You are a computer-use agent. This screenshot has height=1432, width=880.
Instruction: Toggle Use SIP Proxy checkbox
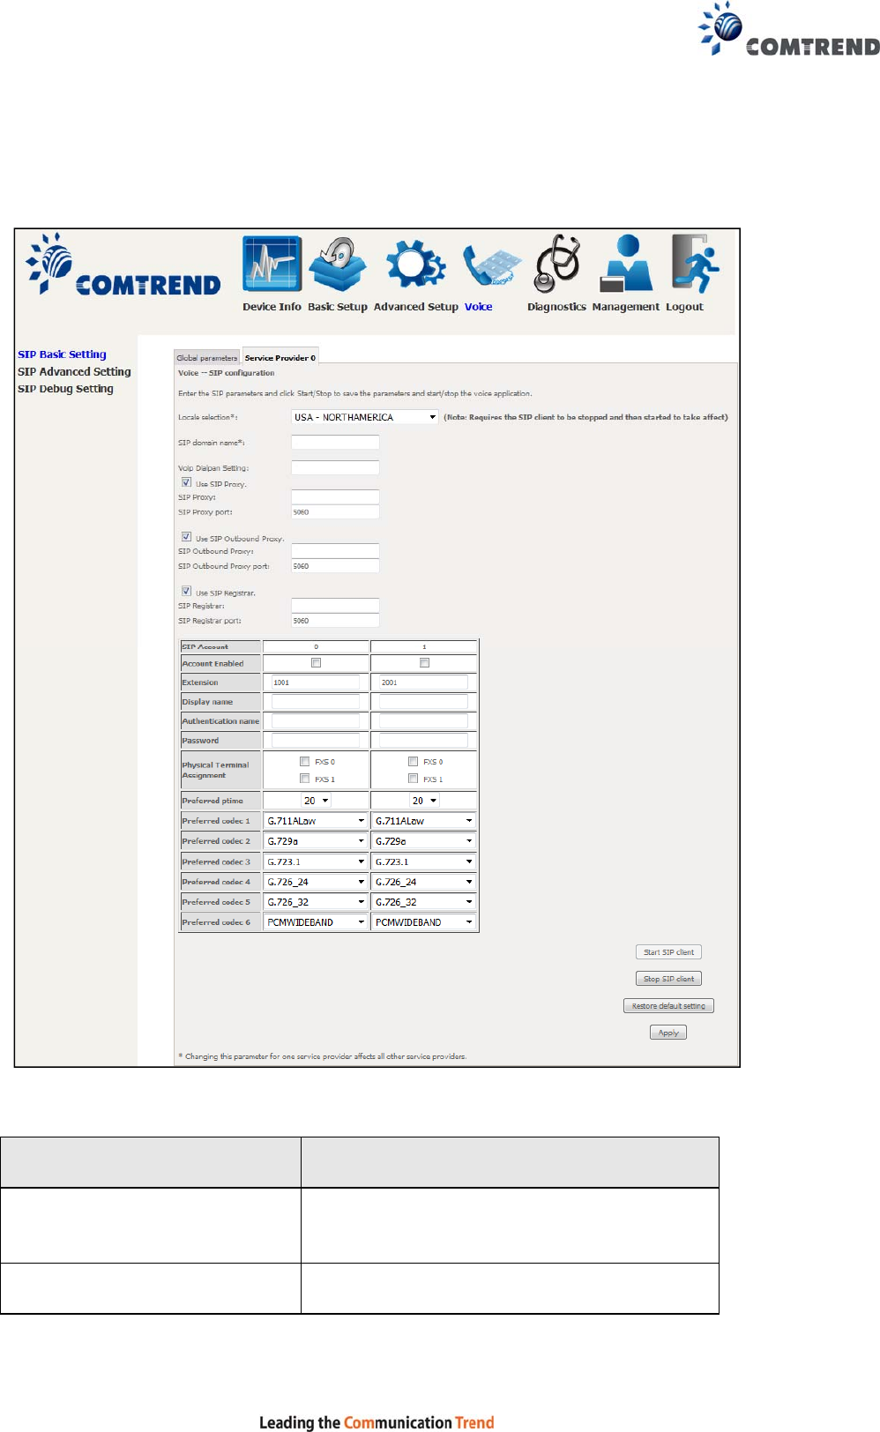click(x=186, y=482)
